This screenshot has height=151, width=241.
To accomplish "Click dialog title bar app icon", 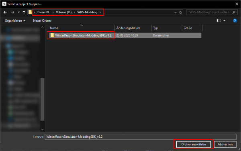I will click(4, 4).
